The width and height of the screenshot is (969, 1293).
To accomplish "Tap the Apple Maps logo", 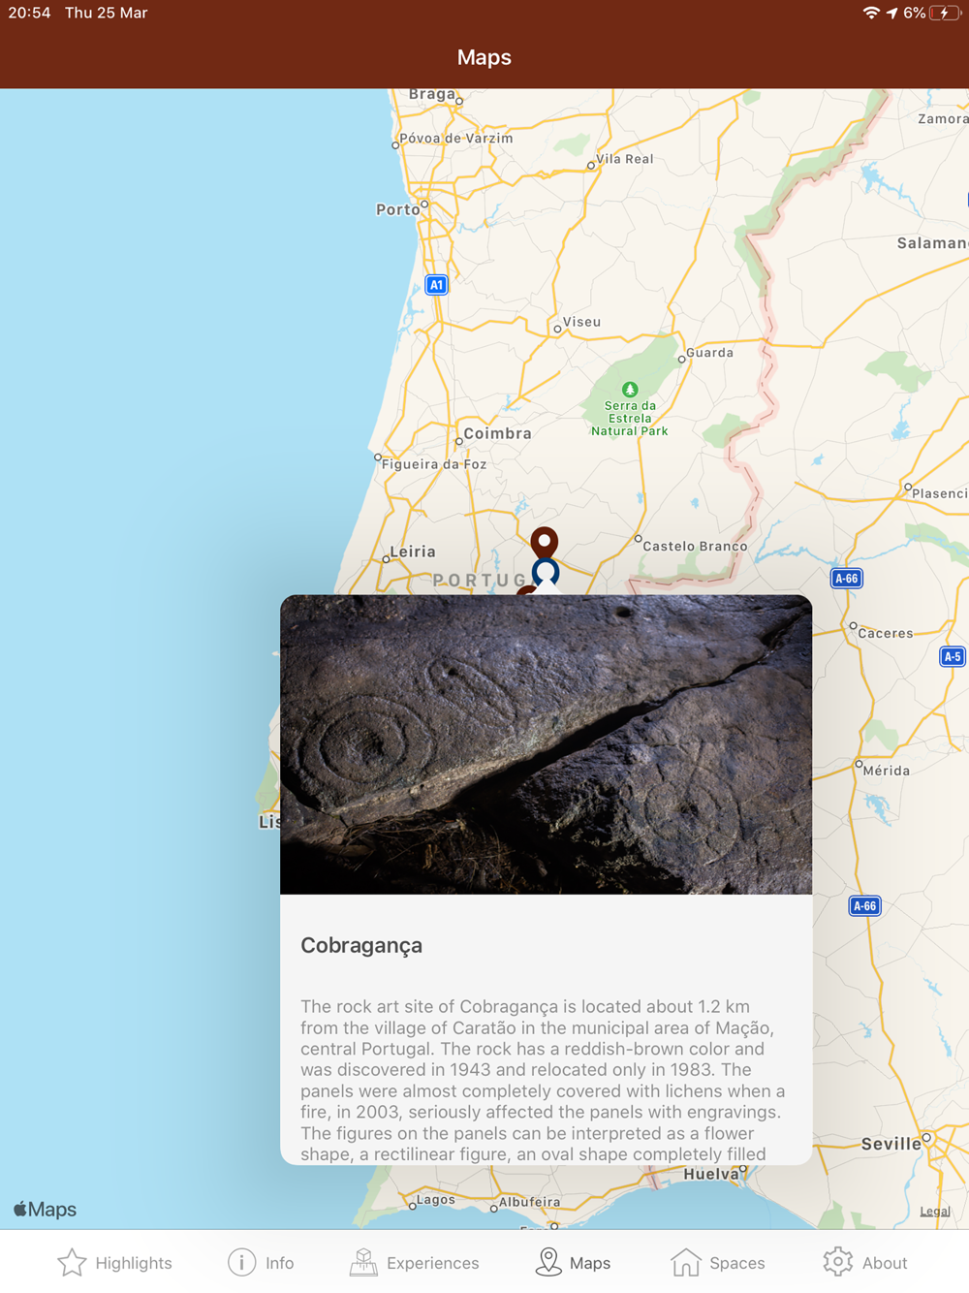I will pyautogui.click(x=45, y=1209).
